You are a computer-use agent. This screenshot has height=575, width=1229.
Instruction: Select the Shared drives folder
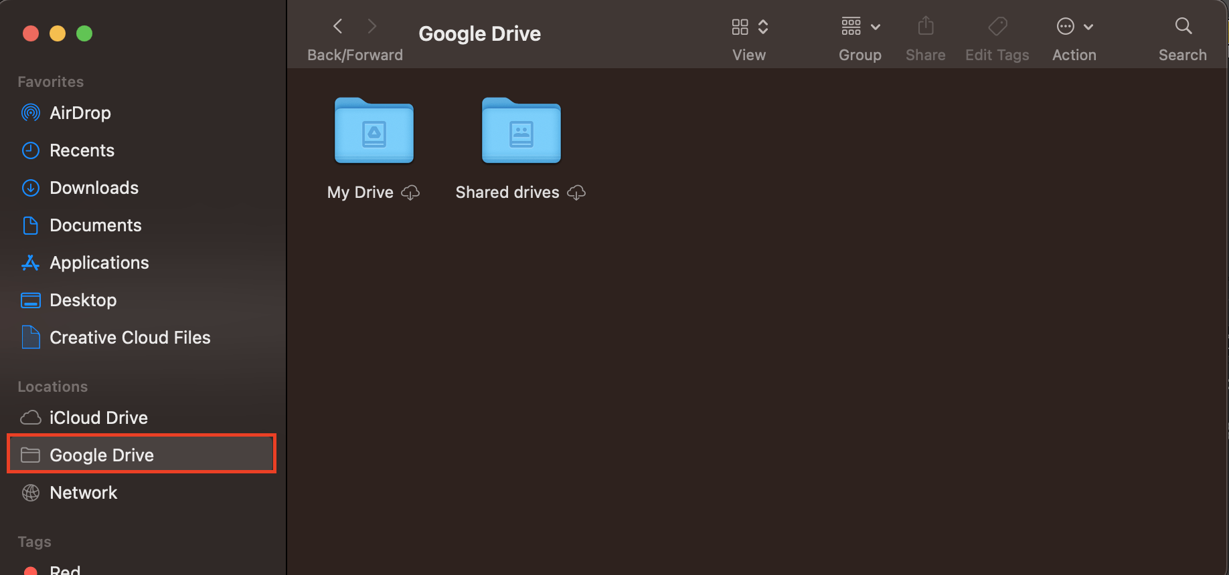click(x=521, y=132)
